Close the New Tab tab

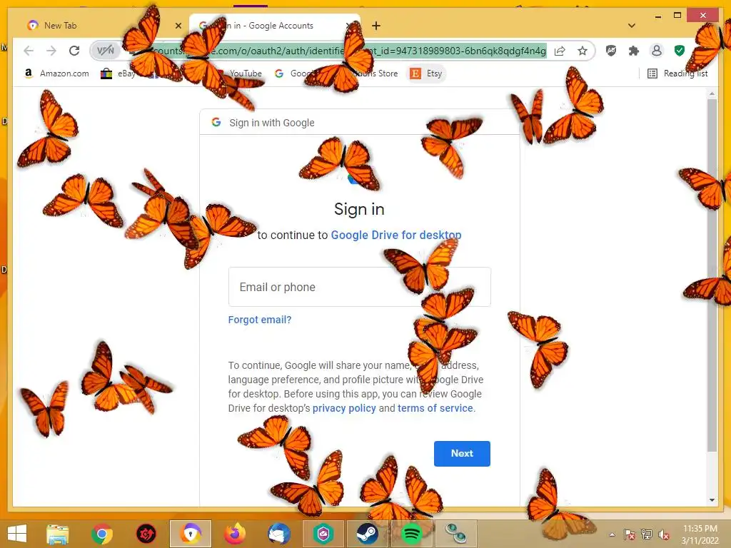coord(178,26)
